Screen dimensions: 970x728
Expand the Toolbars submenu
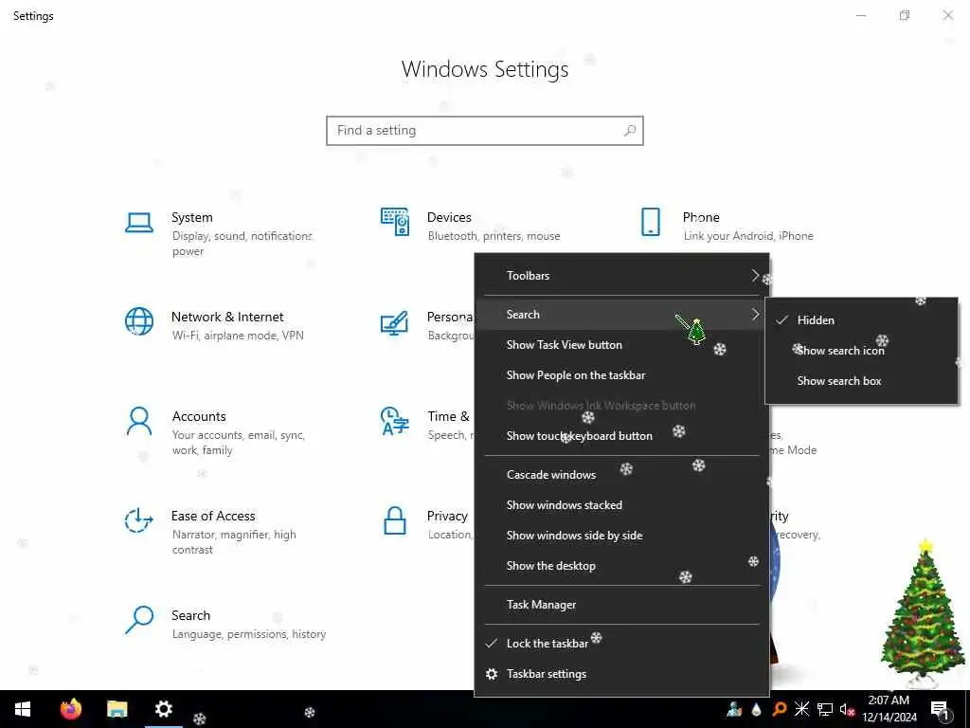621,276
